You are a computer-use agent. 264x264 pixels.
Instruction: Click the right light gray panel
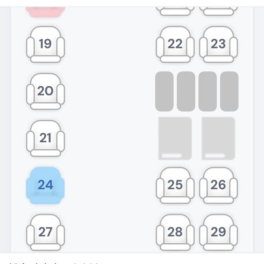[218, 138]
